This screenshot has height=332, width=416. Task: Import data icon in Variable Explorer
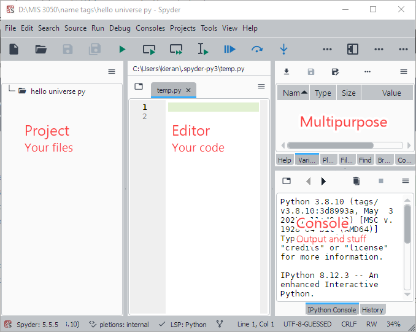[x=287, y=72]
